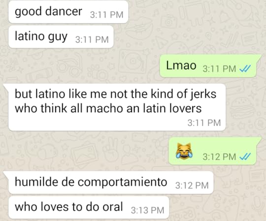Image resolution: width=266 pixels, height=221 pixels.
Task: Tap the 3:12 PM timestamp on the emoji message
Action: pyautogui.click(x=219, y=157)
